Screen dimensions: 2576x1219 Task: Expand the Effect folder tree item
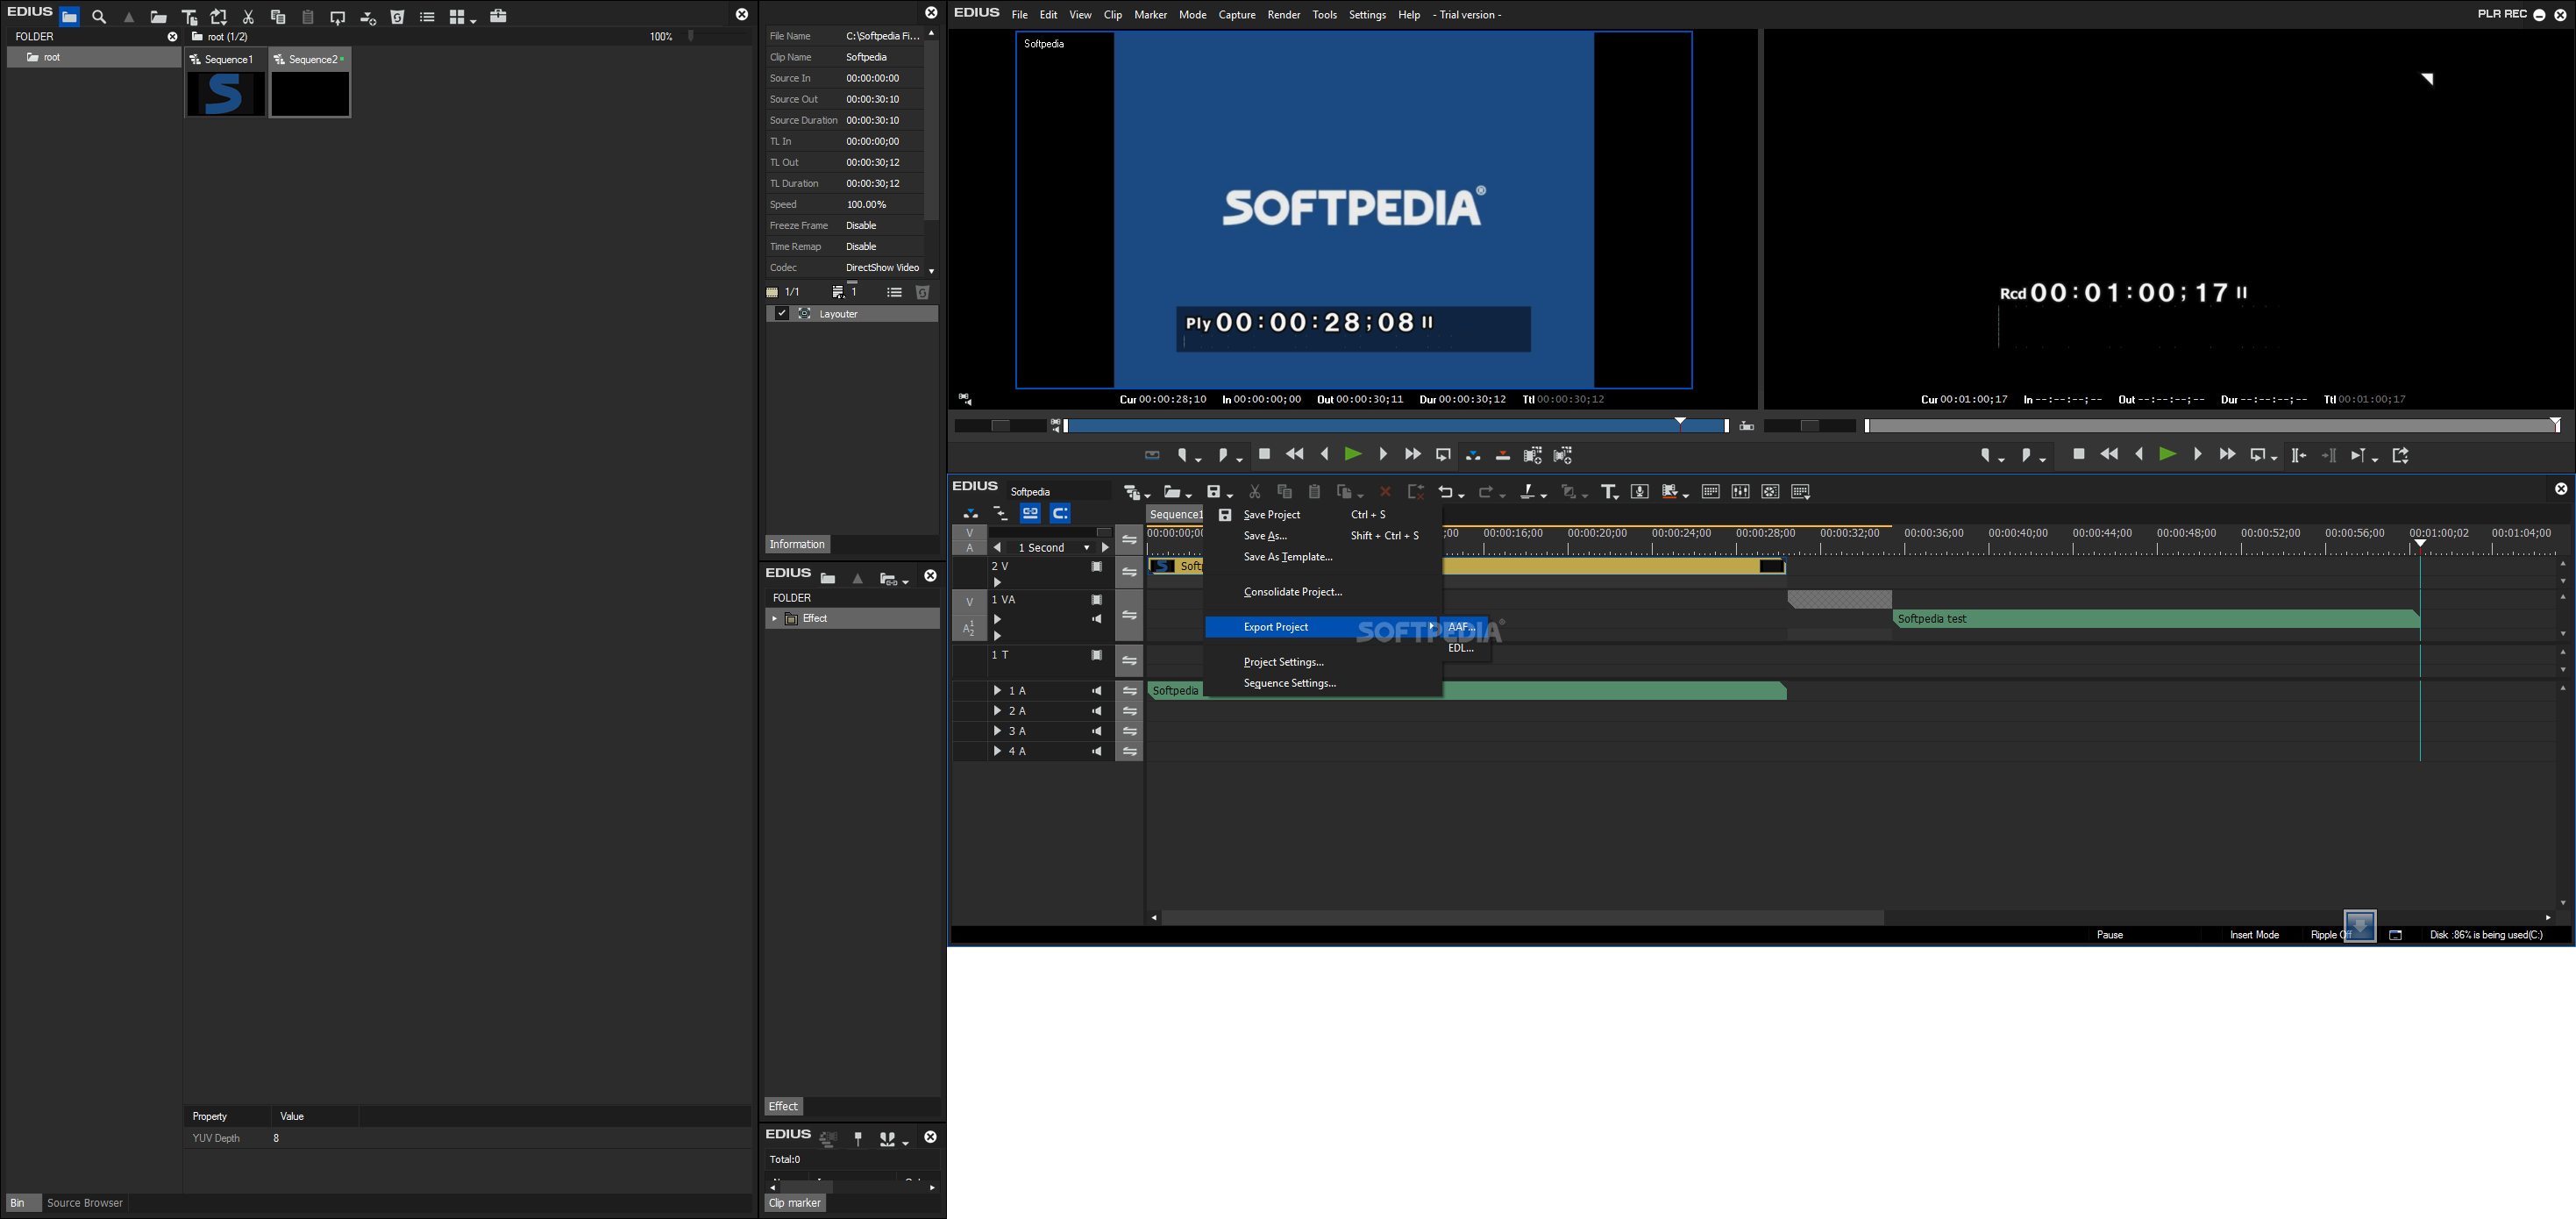(x=774, y=619)
